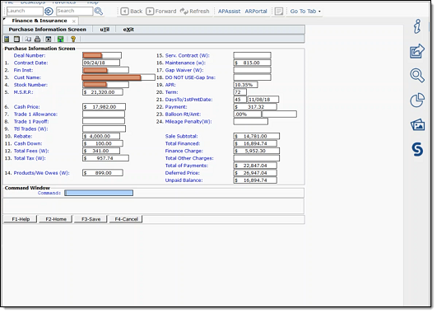The image size is (437, 313).
Task: Click the Cash Price field showing 17,982.00
Action: [104, 107]
